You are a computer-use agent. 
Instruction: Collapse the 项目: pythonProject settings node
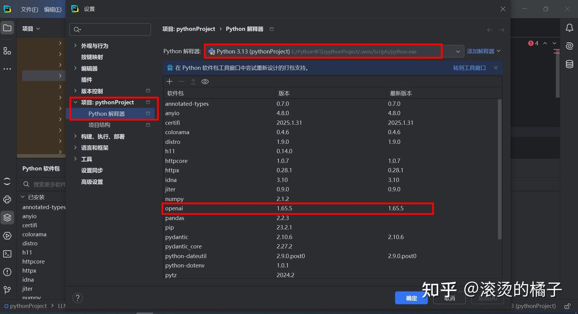click(x=75, y=102)
